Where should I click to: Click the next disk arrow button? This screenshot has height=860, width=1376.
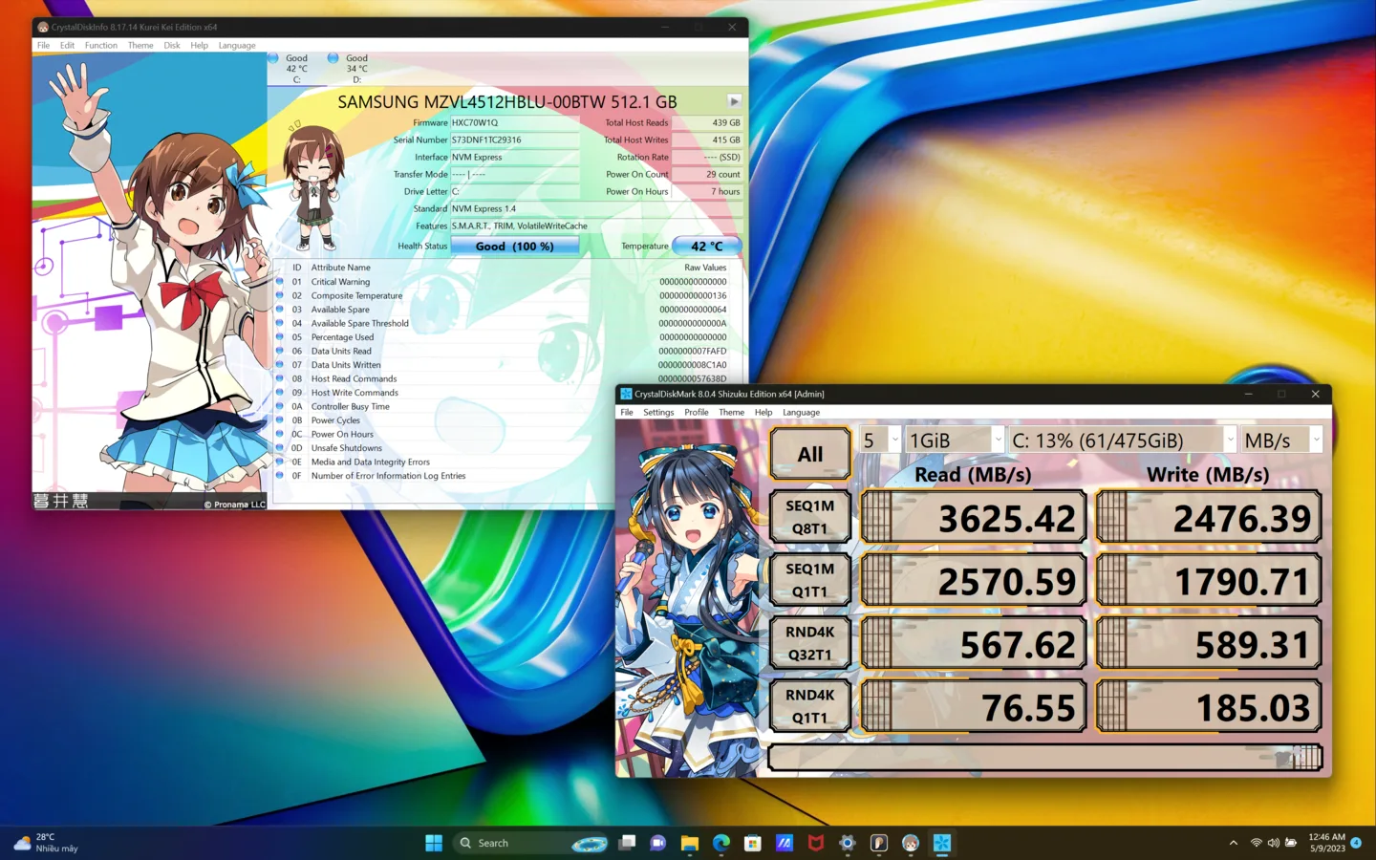click(x=734, y=101)
